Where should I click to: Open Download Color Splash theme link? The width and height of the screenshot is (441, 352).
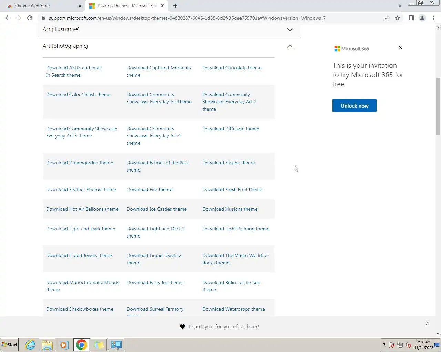point(78,95)
